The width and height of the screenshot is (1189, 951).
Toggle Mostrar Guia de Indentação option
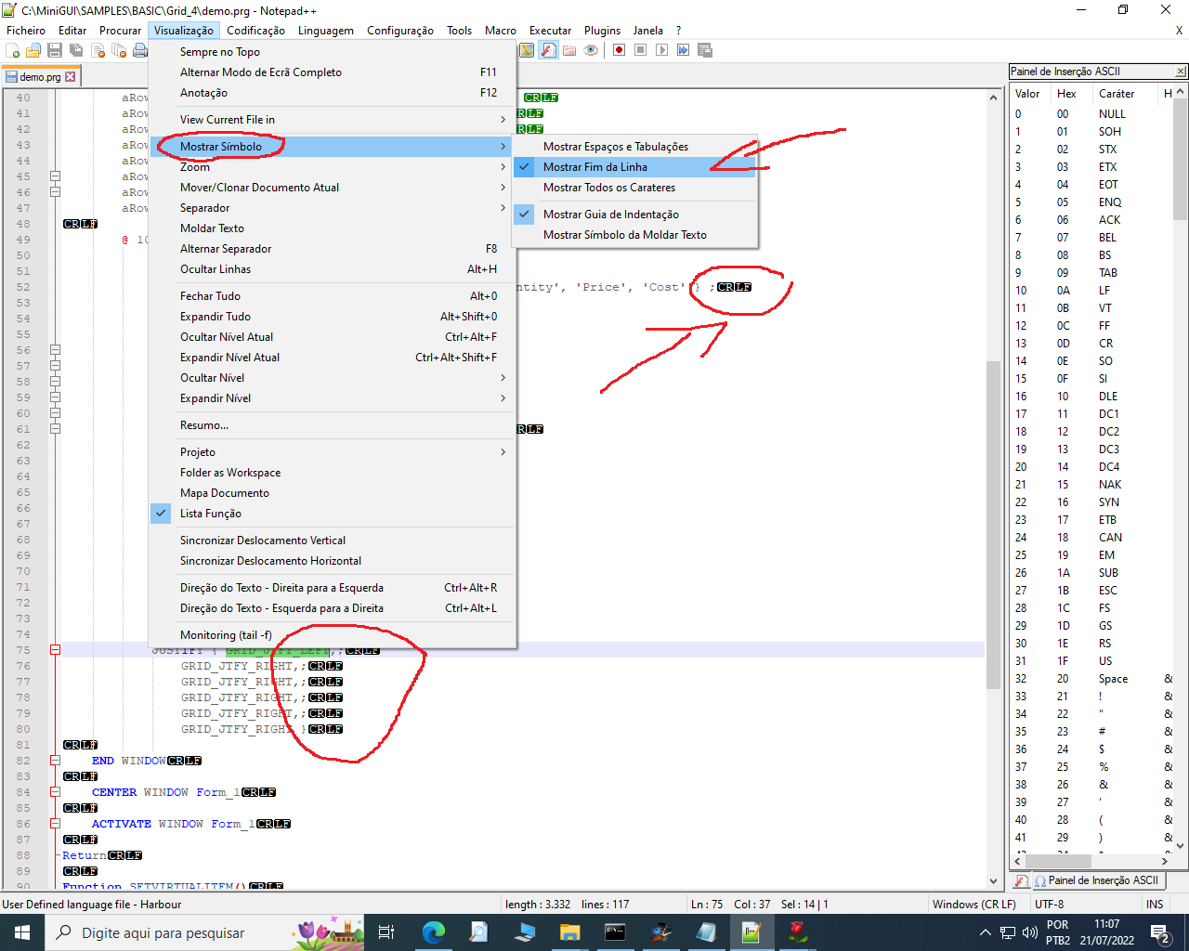pyautogui.click(x=635, y=215)
